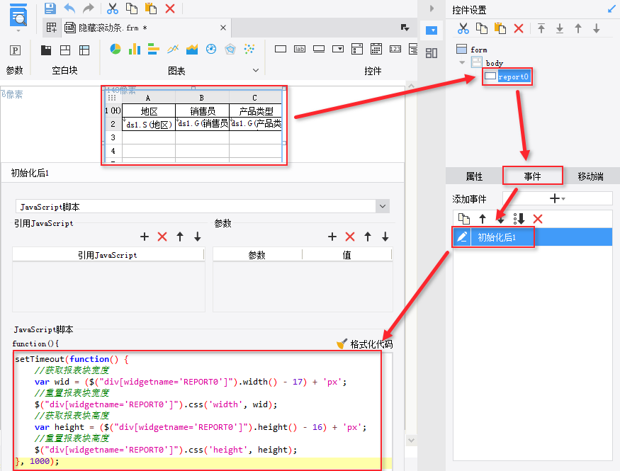This screenshot has height=471, width=620.
Task: Click the parameter (P) panel icon
Action: point(15,50)
